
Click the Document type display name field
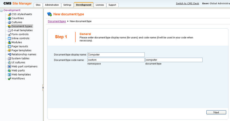(x=116, y=55)
